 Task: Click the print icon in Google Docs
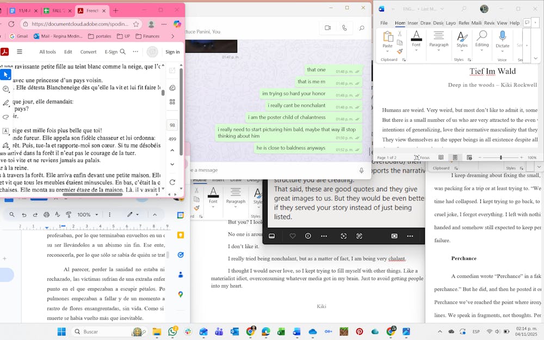pyautogui.click(x=46, y=215)
